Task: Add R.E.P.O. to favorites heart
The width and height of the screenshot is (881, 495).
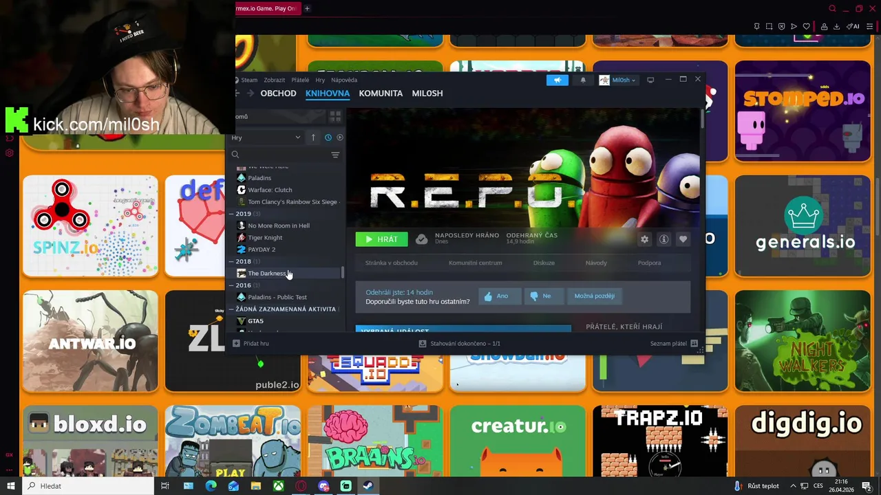Action: 683,239
